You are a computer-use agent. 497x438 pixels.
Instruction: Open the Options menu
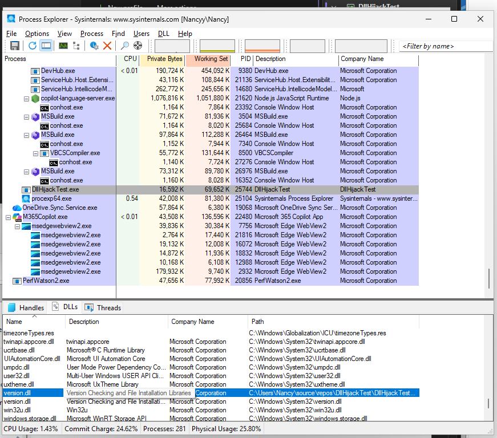[37, 34]
